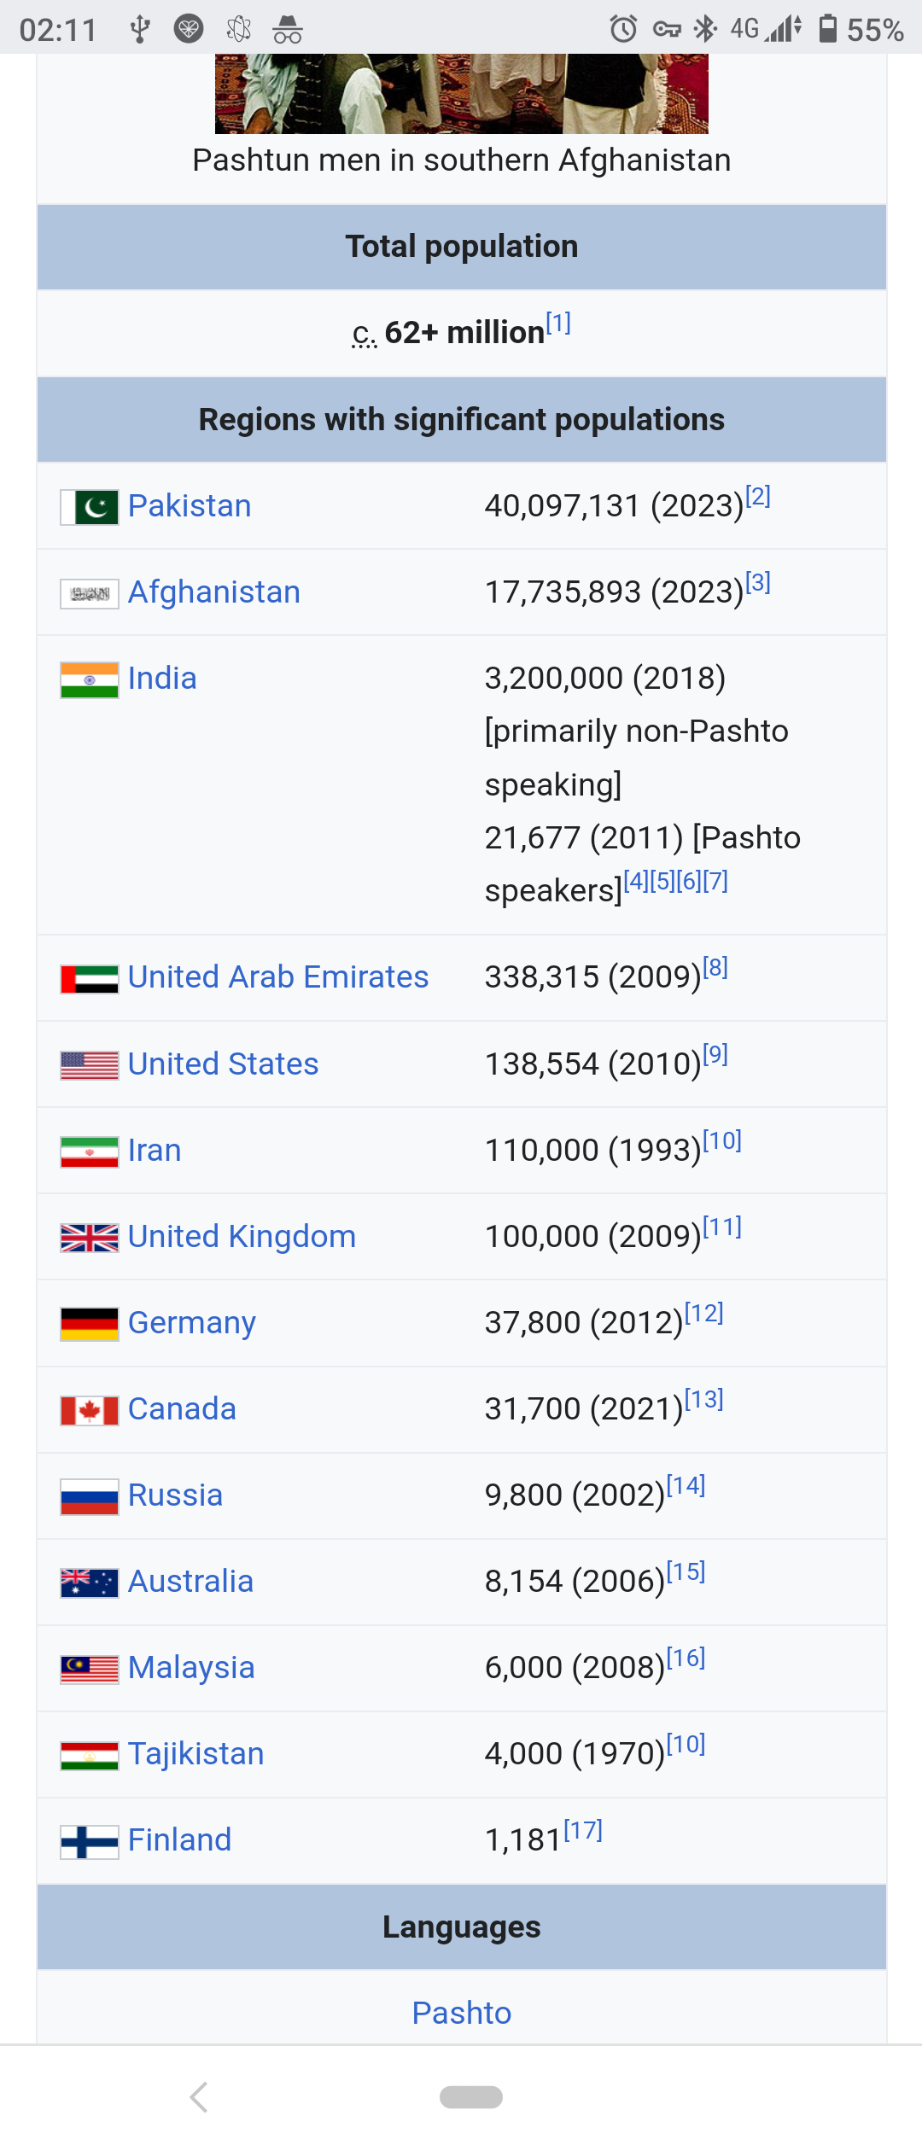Open reference [2] for Pakistan population
This screenshot has height=2151, width=922.
coord(758,495)
